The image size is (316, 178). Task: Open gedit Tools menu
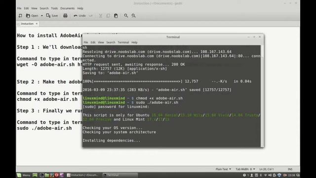54,8
